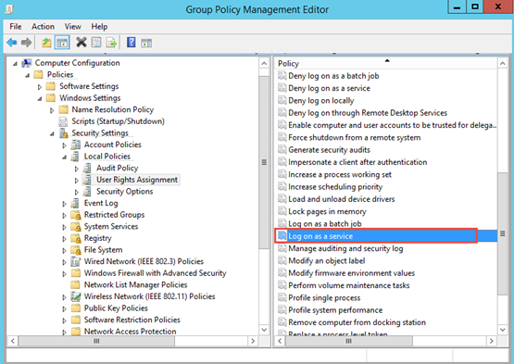
Task: Click the Computer Configuration node icon
Action: point(27,63)
